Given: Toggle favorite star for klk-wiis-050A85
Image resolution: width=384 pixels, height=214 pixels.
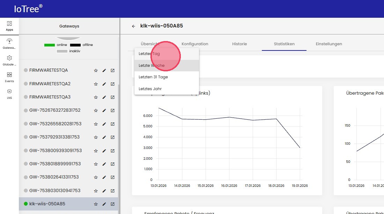Looking at the screenshot, I should (x=96, y=204).
